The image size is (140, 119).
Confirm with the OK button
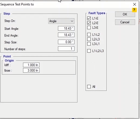(x=125, y=14)
